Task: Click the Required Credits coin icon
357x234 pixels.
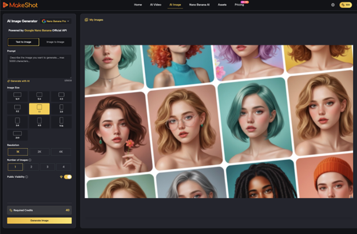Action: pyautogui.click(x=11, y=211)
